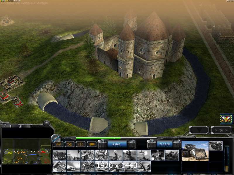
Task: Select the foggy structure in top-left corner
Action: 6,20
